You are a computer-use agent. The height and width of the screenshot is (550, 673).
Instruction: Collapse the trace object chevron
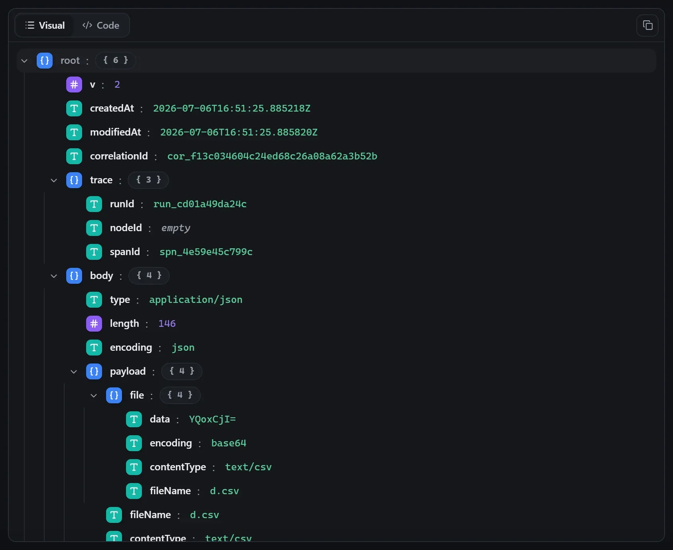pos(54,180)
